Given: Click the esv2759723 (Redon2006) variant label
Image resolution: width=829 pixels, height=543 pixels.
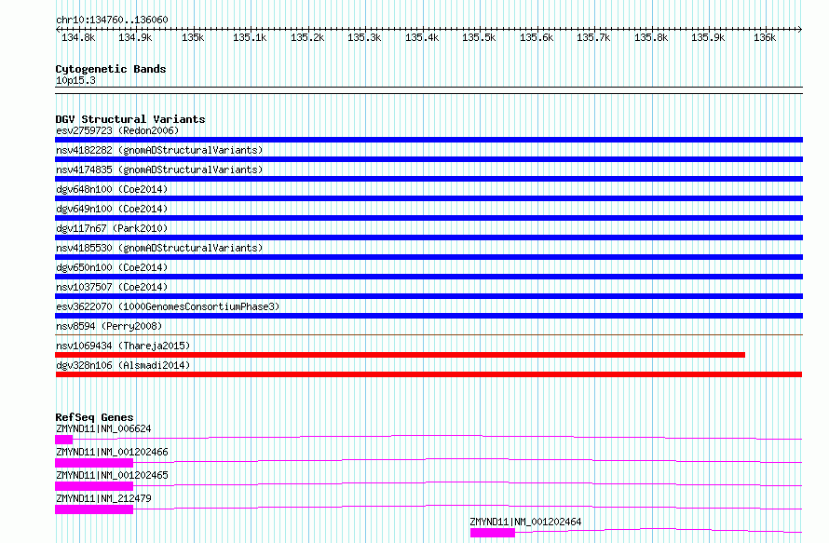Looking at the screenshot, I should pos(117,130).
